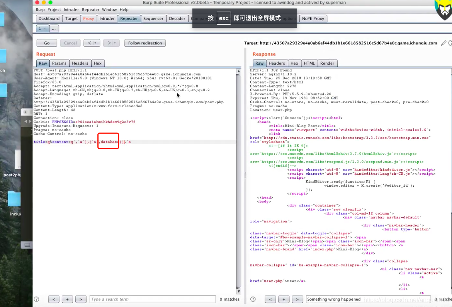Click request search next match button

81,299
